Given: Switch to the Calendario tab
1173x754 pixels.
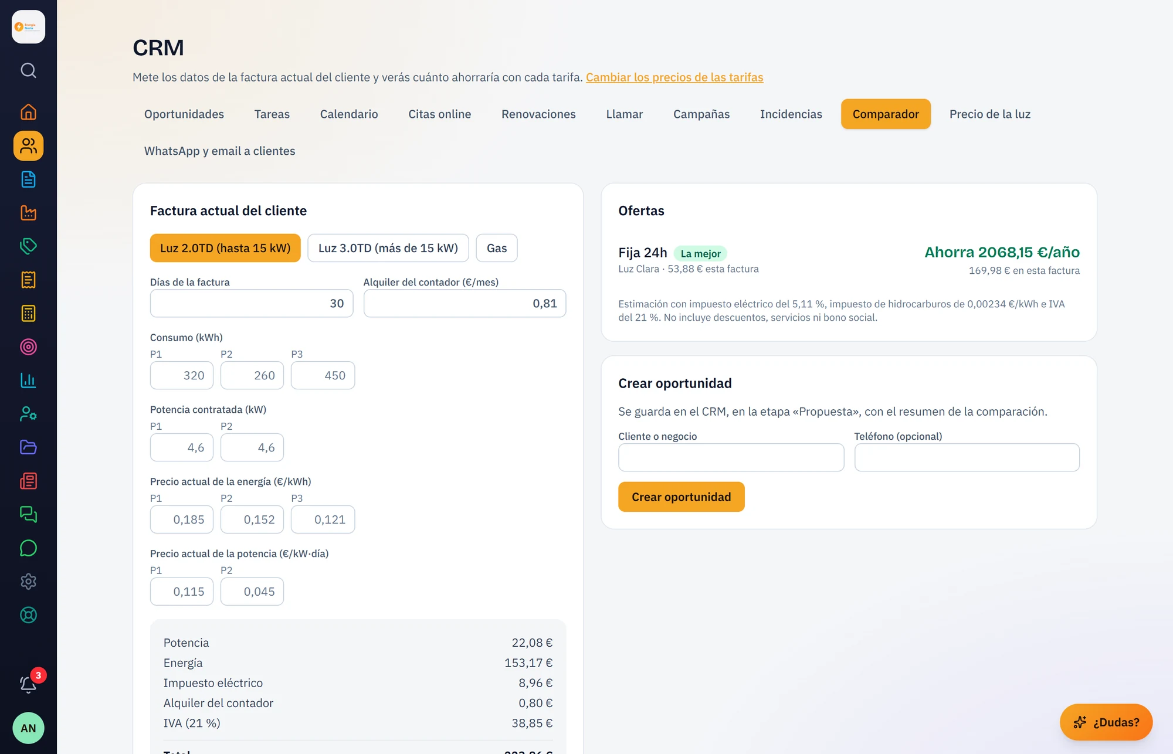Looking at the screenshot, I should (x=349, y=114).
